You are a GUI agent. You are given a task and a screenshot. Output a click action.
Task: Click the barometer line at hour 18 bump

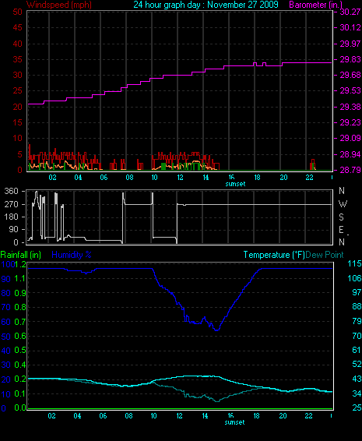point(255,63)
